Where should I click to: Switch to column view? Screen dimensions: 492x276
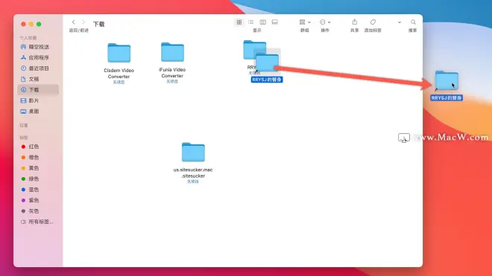(x=262, y=22)
